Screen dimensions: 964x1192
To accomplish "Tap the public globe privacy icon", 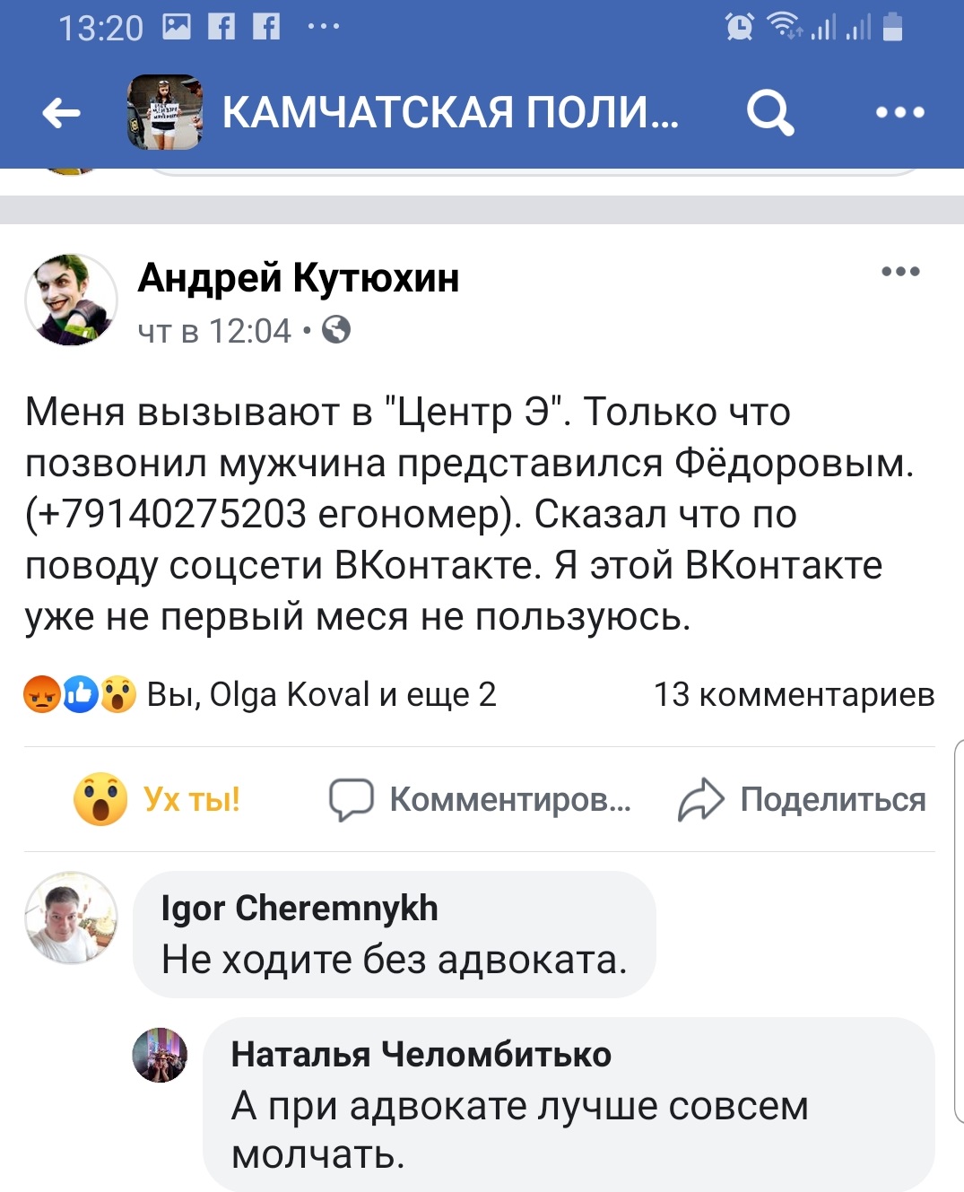I will point(336,331).
